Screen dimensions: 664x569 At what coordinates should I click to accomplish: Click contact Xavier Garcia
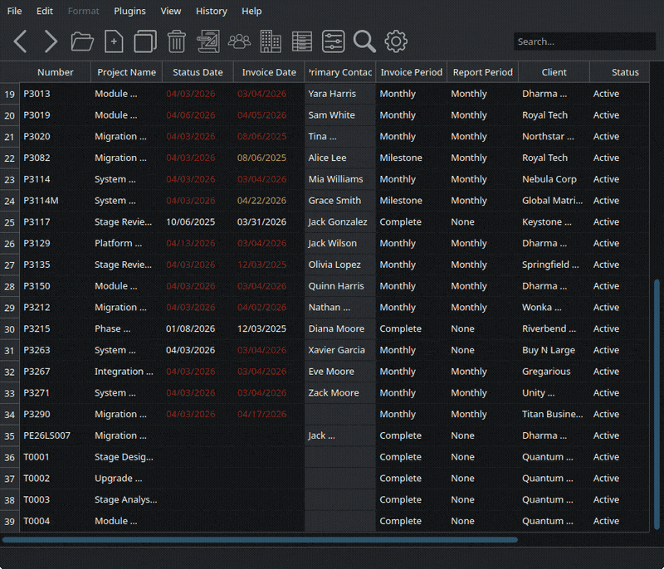click(x=340, y=350)
